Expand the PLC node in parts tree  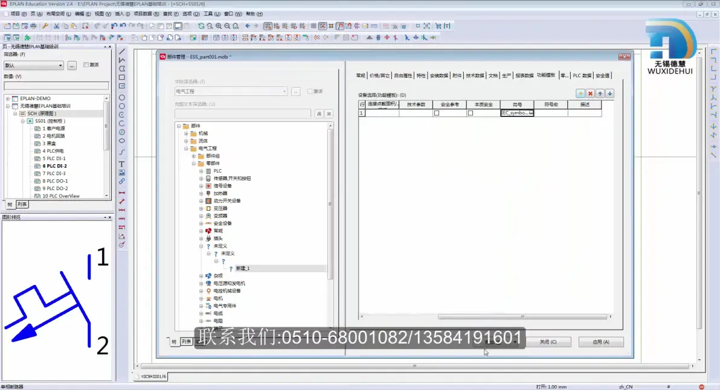tap(201, 171)
